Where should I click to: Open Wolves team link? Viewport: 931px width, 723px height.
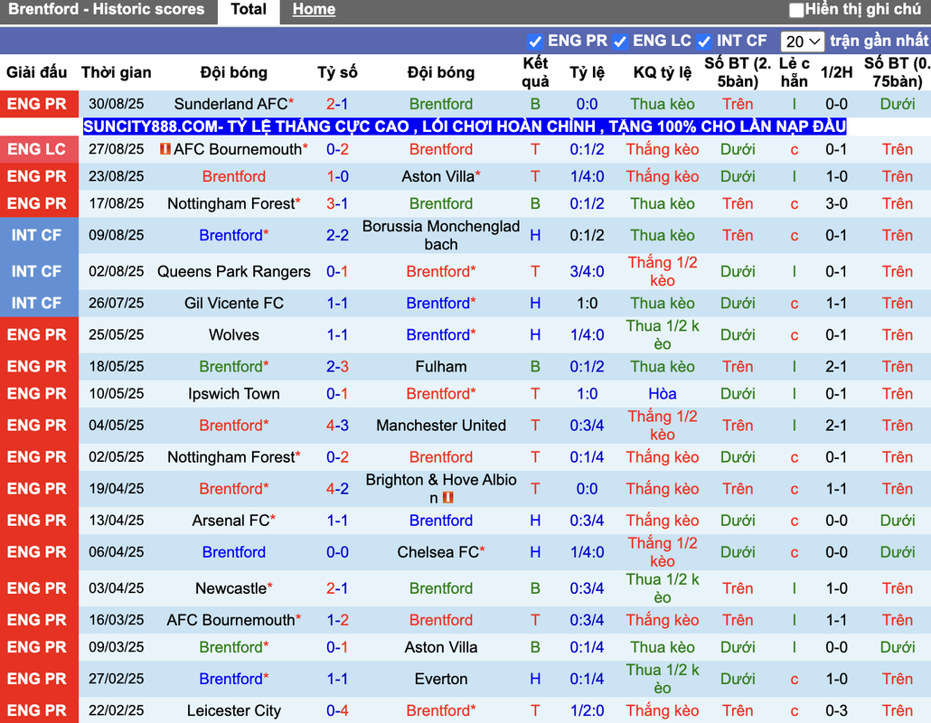click(234, 334)
